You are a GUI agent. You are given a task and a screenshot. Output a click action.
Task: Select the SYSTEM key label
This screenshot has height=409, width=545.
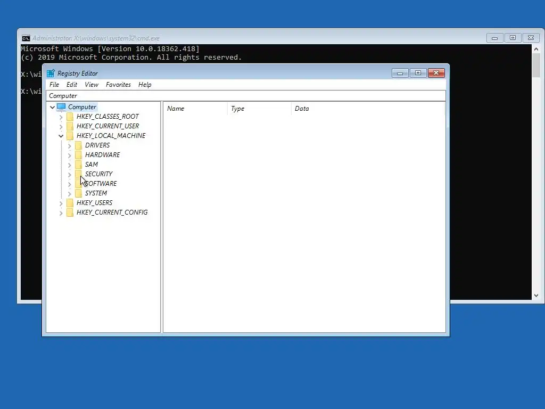(x=96, y=193)
